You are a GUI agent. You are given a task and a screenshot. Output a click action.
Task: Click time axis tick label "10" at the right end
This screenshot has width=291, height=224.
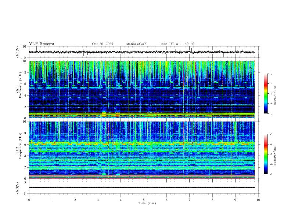coord(258,200)
